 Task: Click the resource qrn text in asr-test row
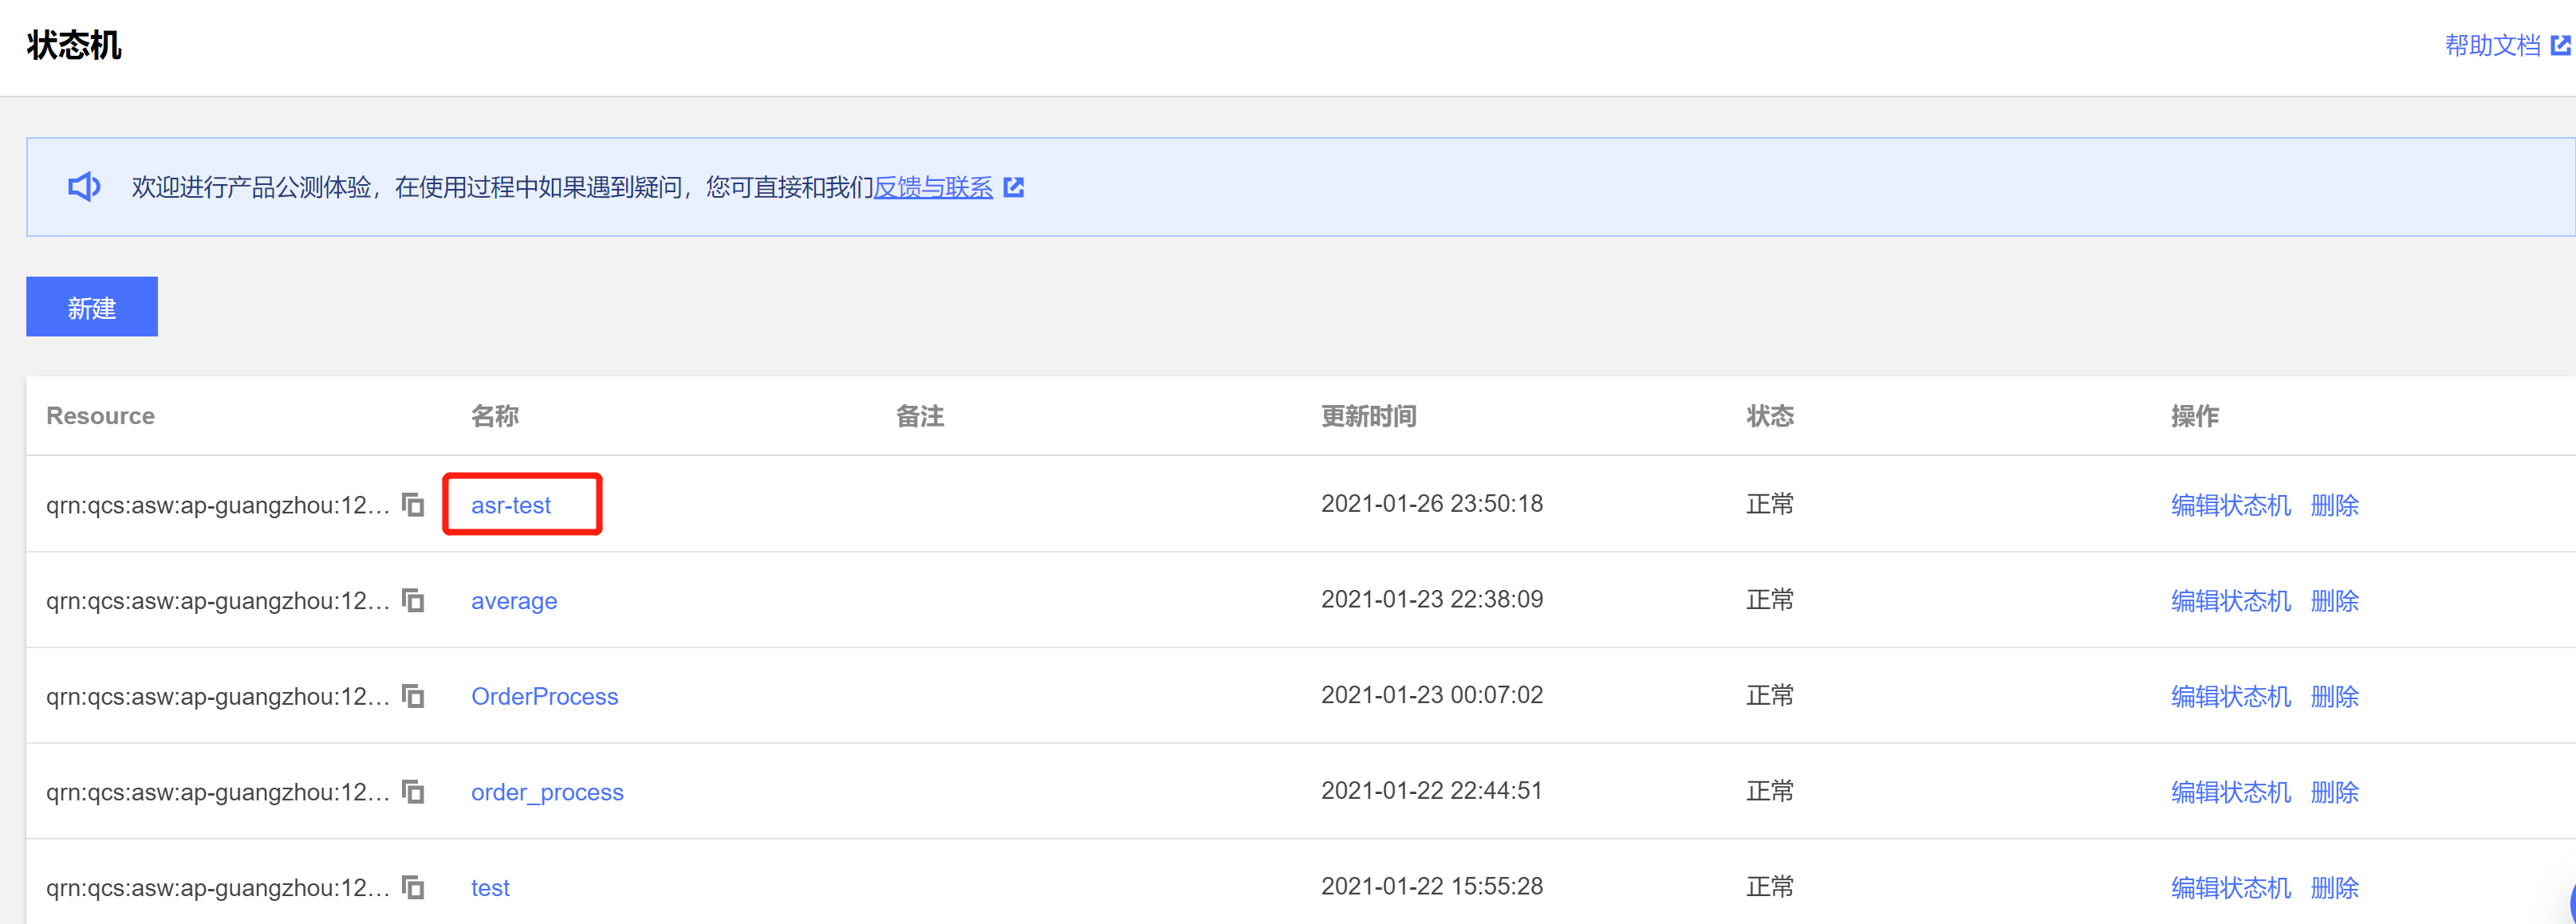click(x=218, y=505)
